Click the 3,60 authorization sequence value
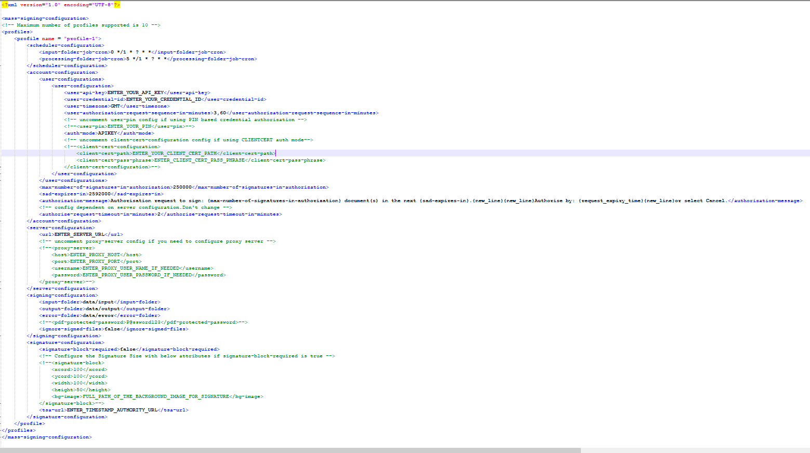The width and height of the screenshot is (810, 453). [x=220, y=113]
